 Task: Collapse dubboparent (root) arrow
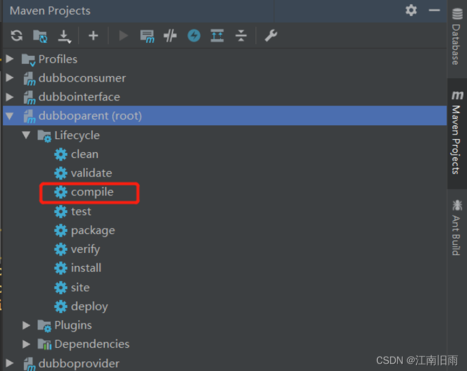10,116
